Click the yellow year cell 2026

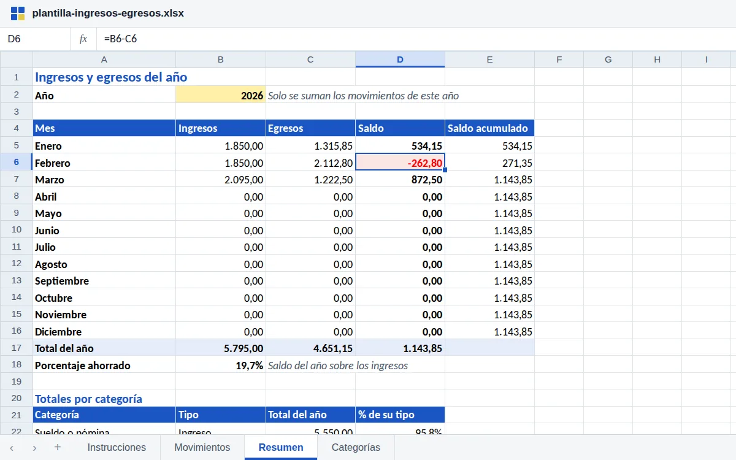[221, 95]
